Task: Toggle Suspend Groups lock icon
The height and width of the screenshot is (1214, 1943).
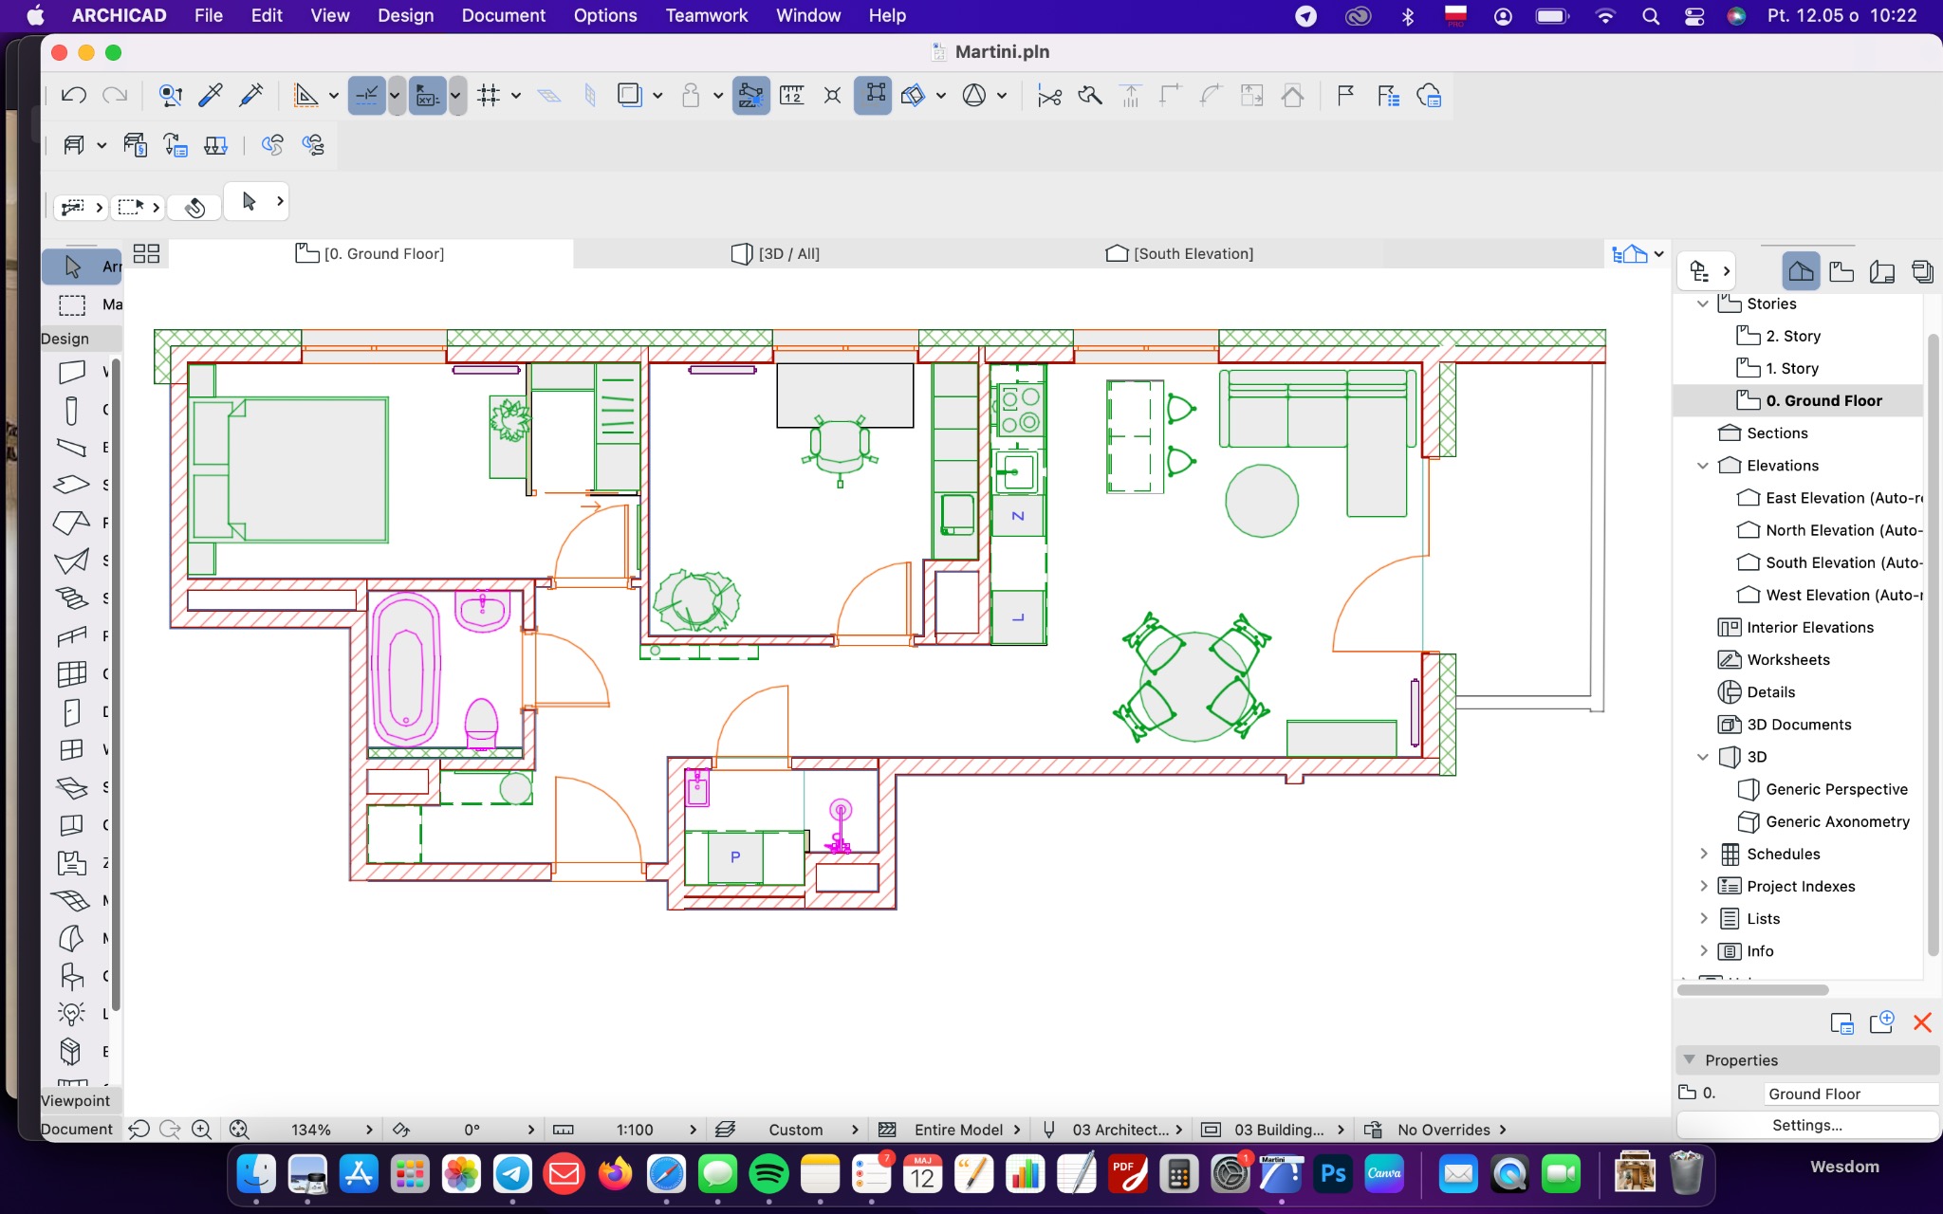Action: [x=691, y=95]
